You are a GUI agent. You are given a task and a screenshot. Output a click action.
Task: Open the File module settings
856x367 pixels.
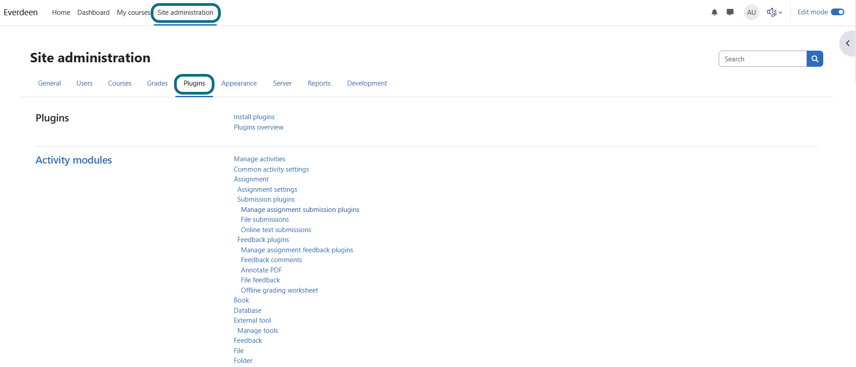click(239, 351)
